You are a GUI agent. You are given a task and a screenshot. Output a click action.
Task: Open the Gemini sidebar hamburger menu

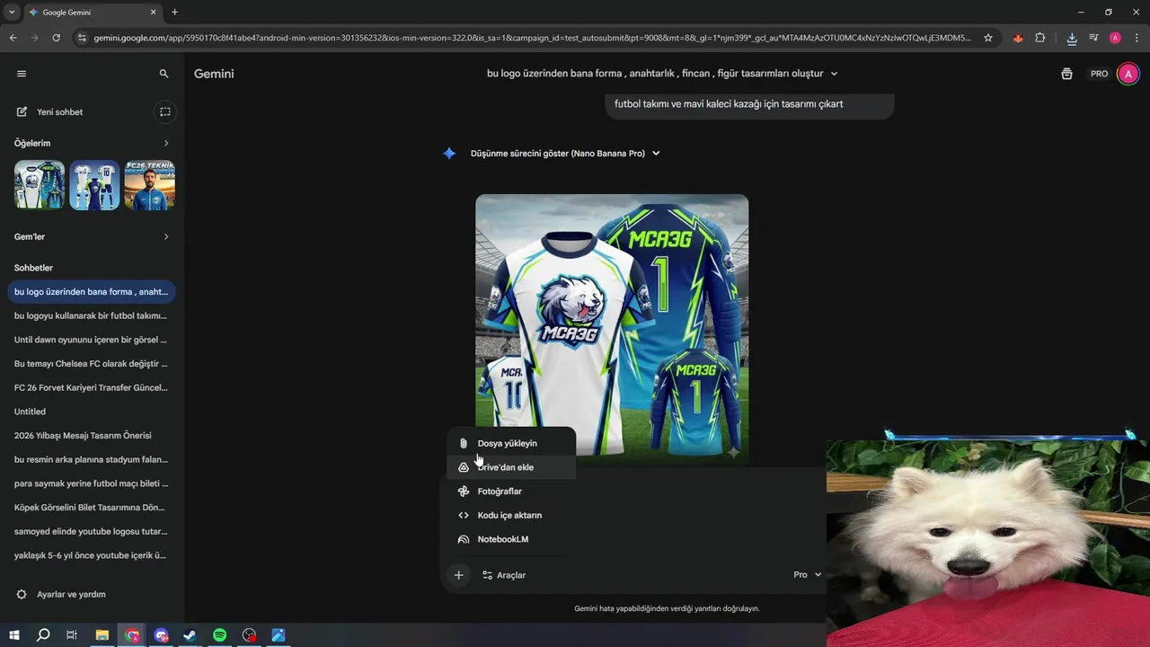[22, 74]
